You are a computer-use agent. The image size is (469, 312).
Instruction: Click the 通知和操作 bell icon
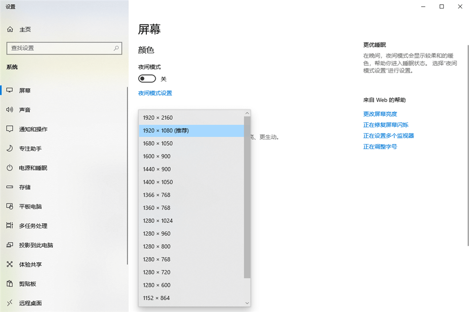click(x=10, y=129)
